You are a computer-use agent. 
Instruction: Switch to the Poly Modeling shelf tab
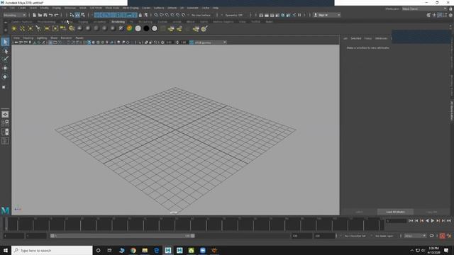[46, 22]
